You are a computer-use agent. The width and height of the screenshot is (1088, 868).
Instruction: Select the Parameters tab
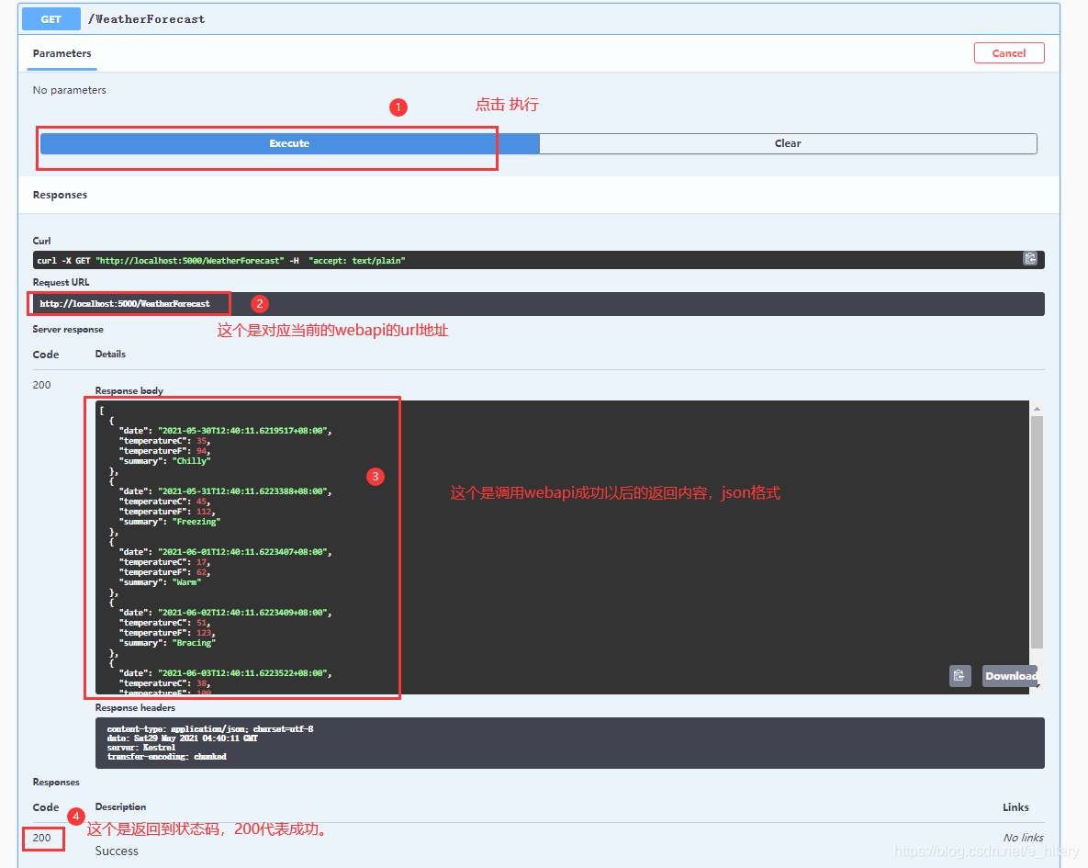pos(61,53)
